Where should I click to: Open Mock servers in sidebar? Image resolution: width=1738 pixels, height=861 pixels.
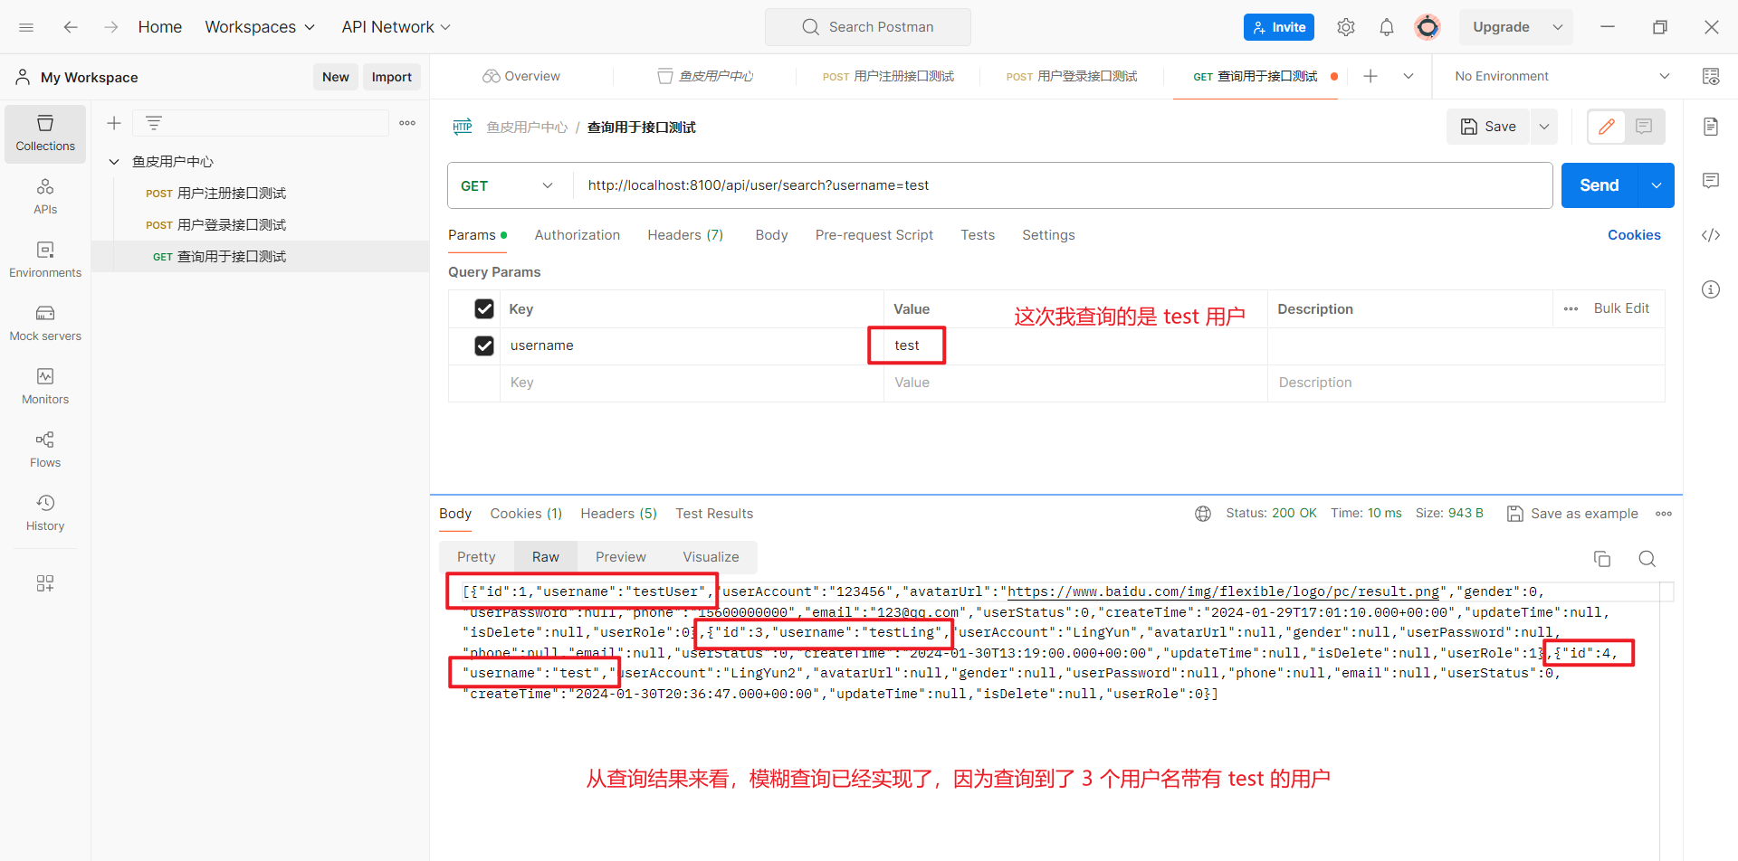pyautogui.click(x=45, y=323)
